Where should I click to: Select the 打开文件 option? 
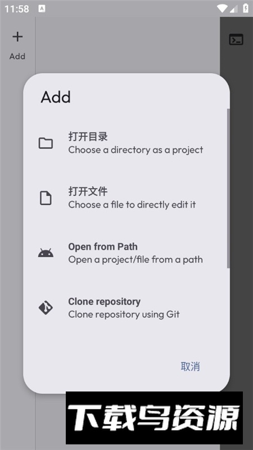click(x=126, y=198)
